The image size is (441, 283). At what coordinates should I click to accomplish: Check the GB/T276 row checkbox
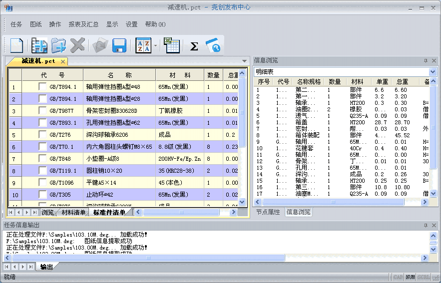pyautogui.click(x=42, y=135)
